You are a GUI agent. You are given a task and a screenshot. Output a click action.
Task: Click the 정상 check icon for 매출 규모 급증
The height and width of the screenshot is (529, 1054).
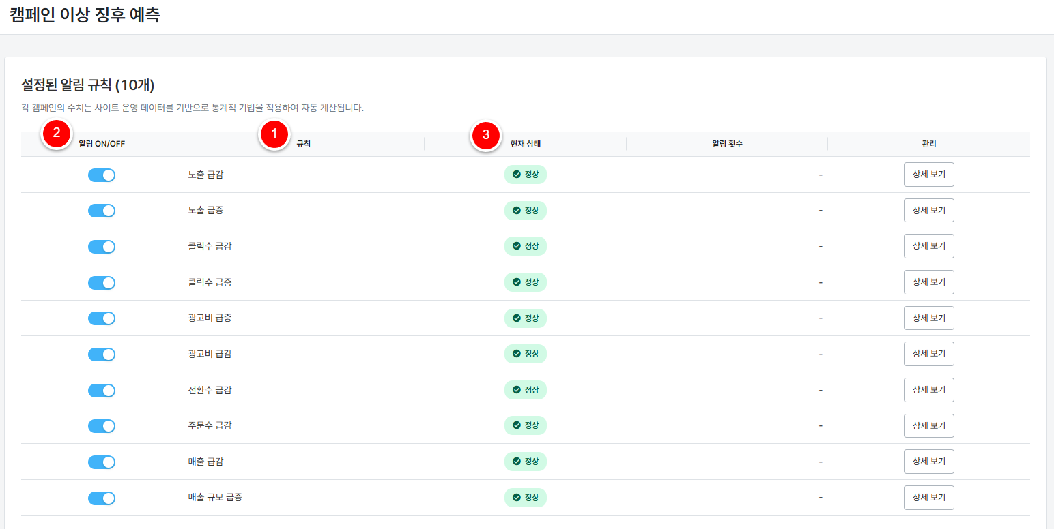pyautogui.click(x=517, y=498)
